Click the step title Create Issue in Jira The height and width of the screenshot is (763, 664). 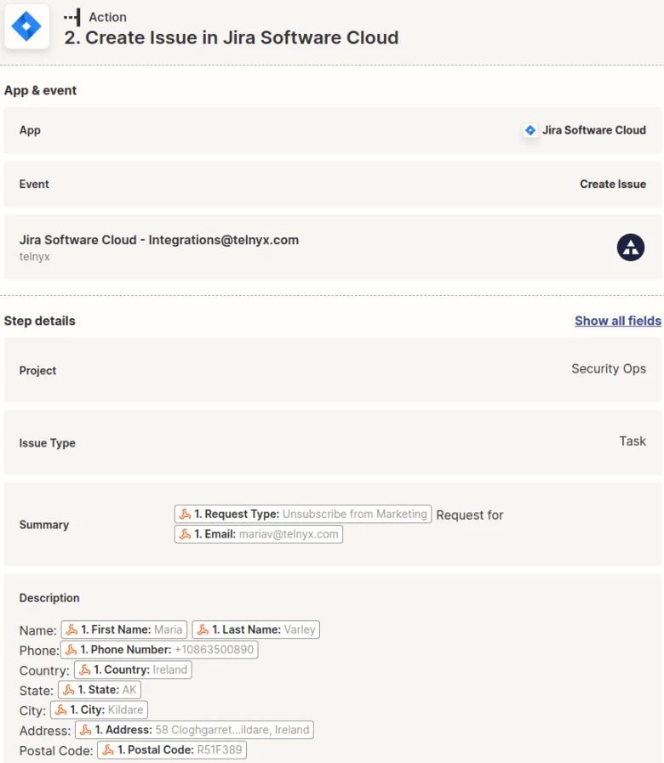232,37
